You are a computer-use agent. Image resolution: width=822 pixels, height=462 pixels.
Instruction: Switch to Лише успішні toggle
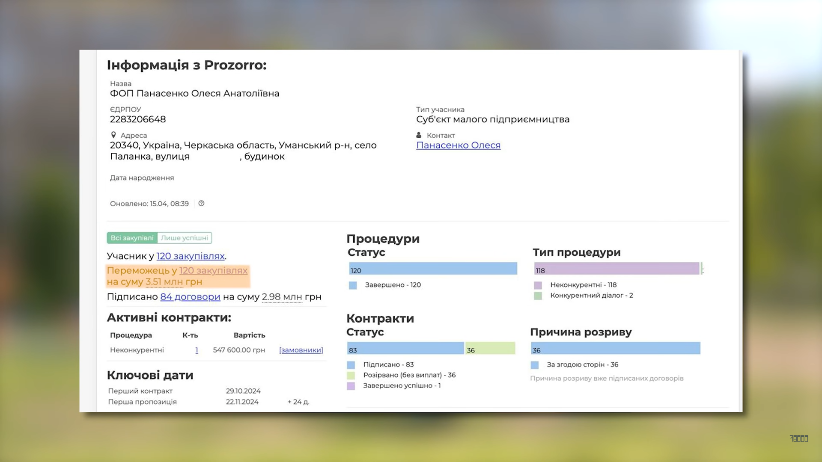(x=185, y=238)
